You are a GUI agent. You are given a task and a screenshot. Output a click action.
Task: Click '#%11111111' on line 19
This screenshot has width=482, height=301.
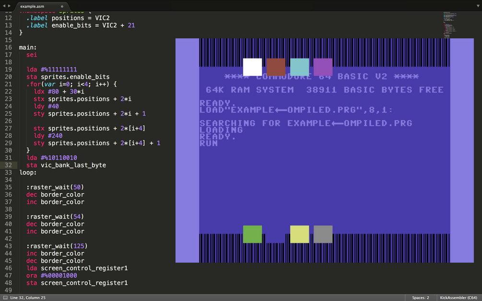59,69
